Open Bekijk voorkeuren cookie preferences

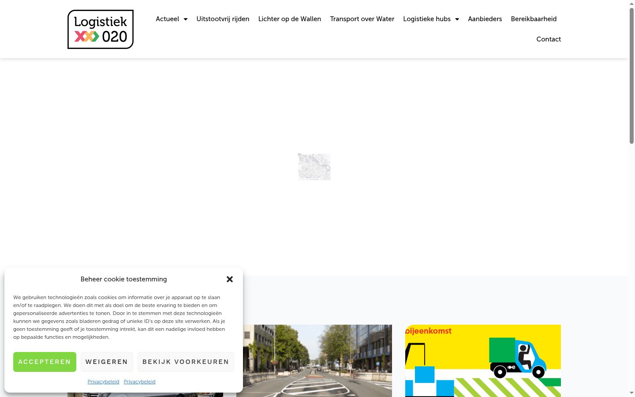tap(186, 362)
